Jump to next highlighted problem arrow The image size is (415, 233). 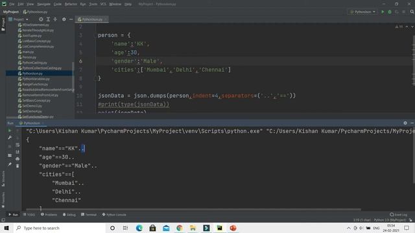click(412, 27)
